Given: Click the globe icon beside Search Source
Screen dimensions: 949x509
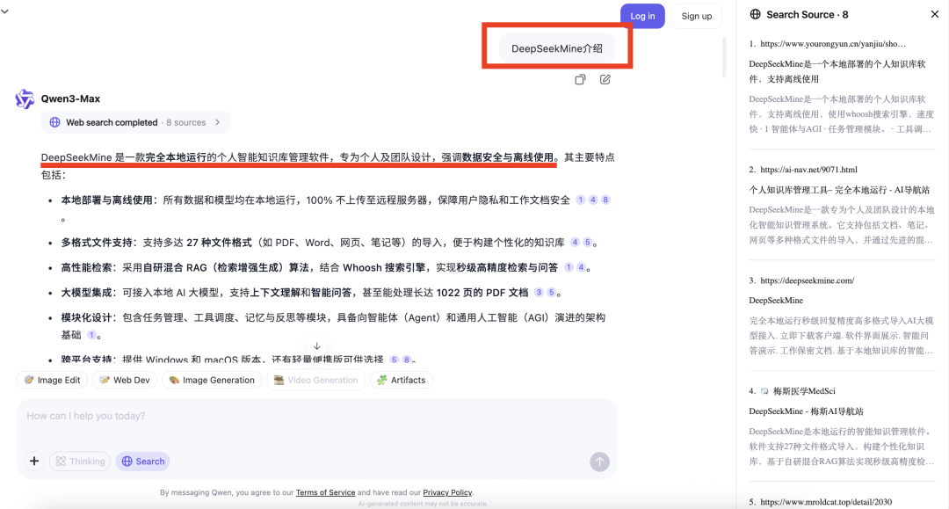Looking at the screenshot, I should (x=756, y=14).
